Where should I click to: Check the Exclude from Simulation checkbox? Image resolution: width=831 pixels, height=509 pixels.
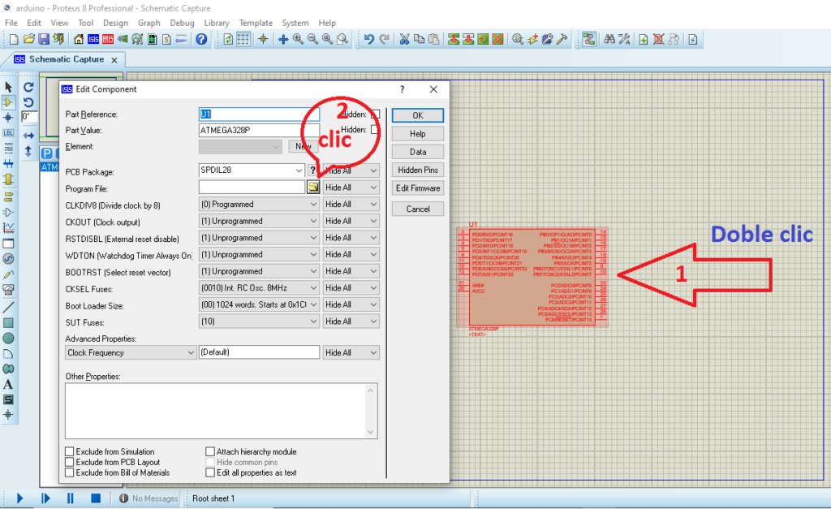coord(71,451)
